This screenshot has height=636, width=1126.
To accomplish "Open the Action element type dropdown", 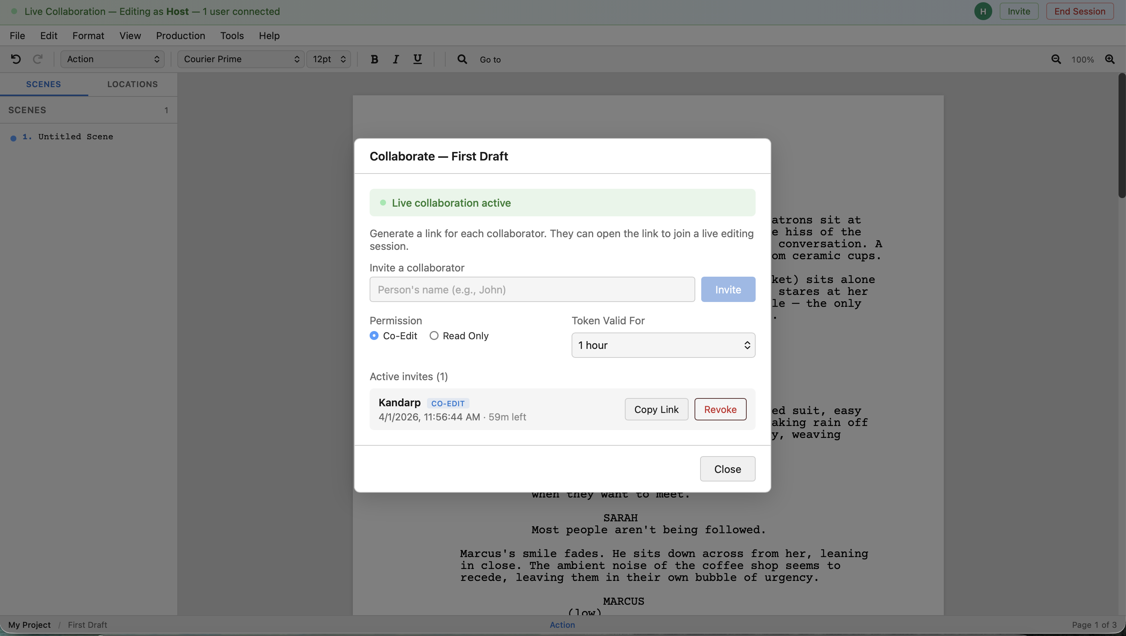I will (112, 59).
